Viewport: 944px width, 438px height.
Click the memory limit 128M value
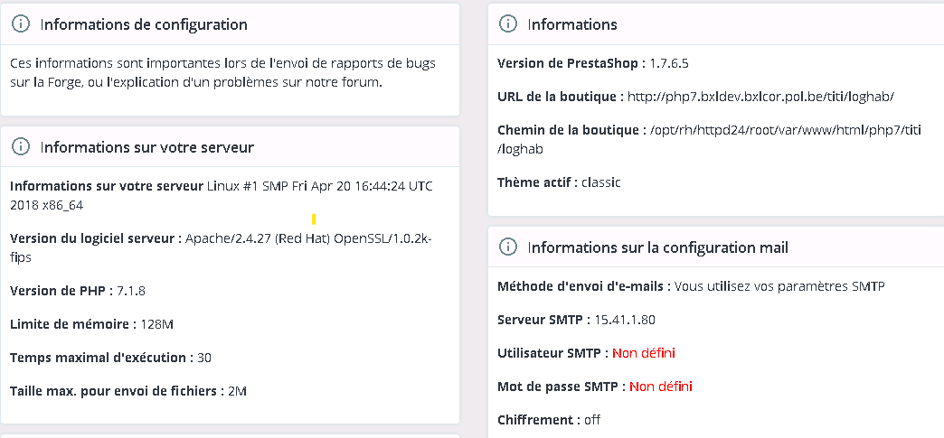[156, 325]
